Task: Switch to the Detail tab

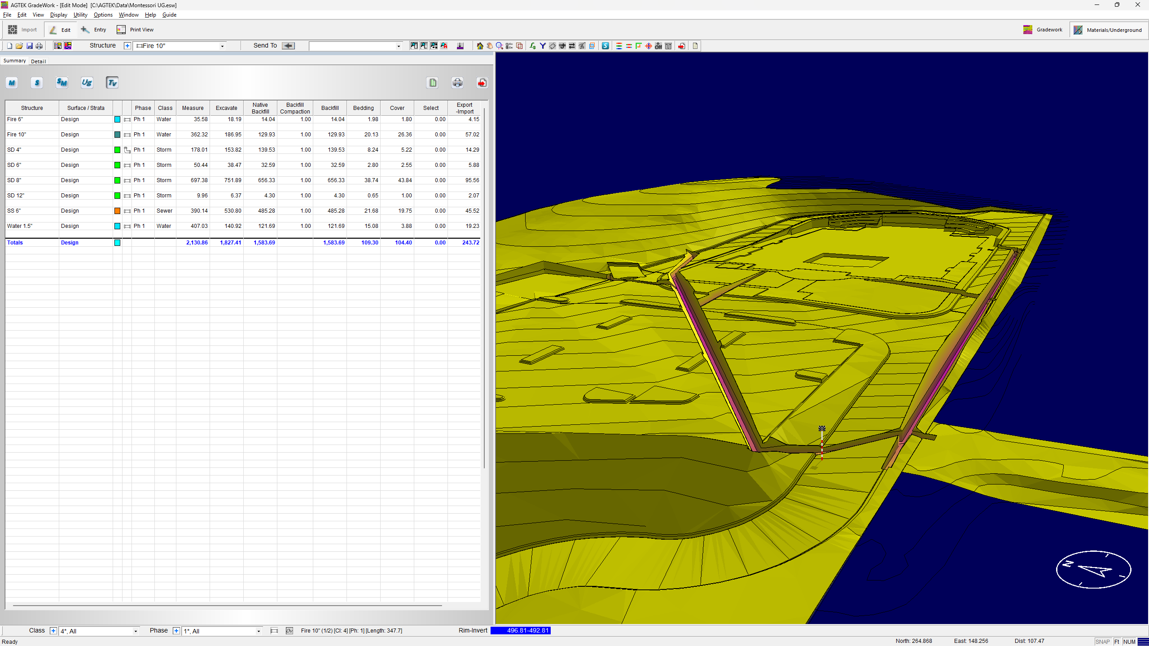Action: point(39,61)
